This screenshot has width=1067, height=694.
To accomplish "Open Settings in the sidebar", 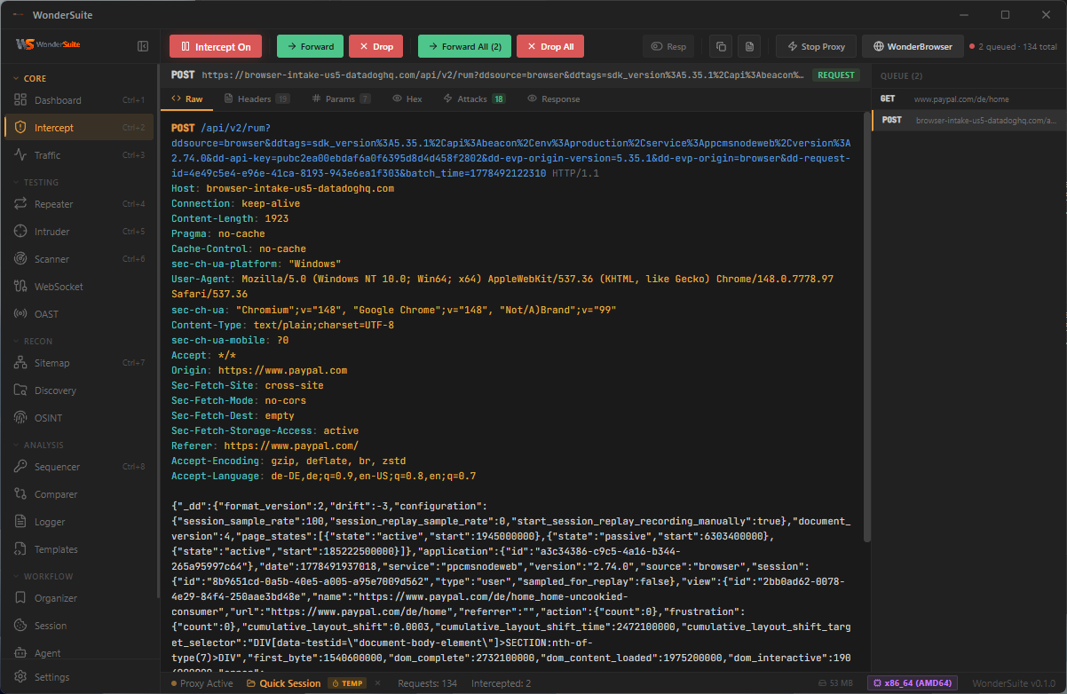I will pos(78,677).
